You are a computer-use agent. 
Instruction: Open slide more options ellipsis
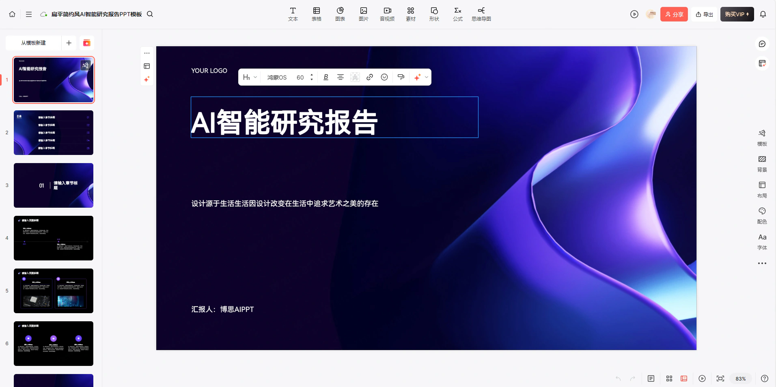click(147, 53)
